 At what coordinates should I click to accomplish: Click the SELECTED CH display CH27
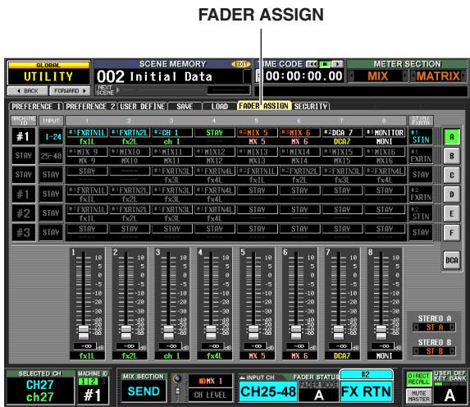(x=40, y=391)
